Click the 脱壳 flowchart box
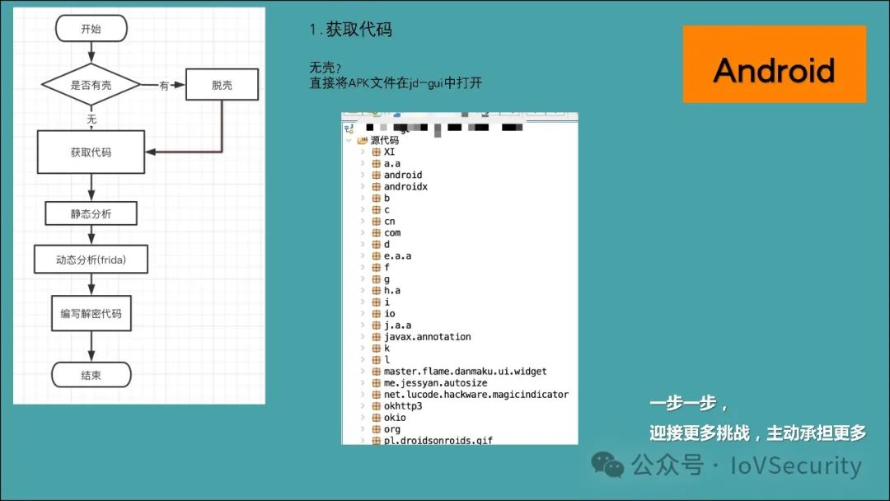The image size is (890, 501). [x=222, y=85]
